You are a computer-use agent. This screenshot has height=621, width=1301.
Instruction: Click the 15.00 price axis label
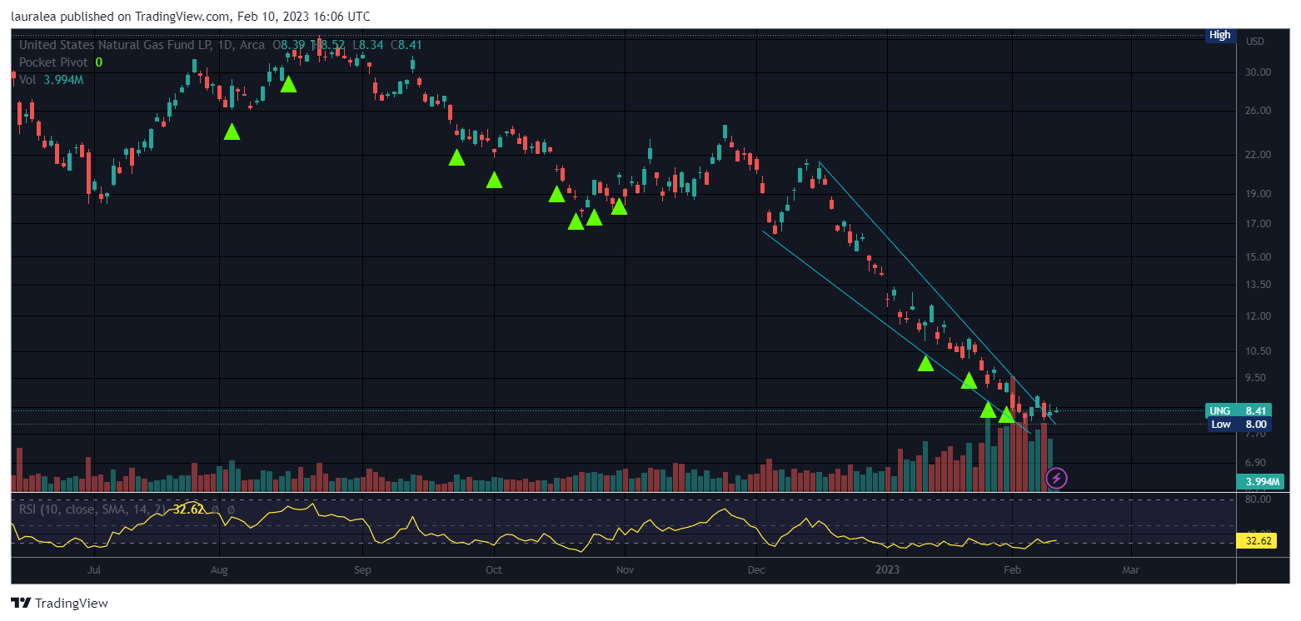click(1258, 257)
